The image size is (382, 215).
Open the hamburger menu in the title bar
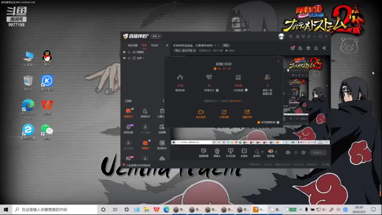click(x=309, y=36)
